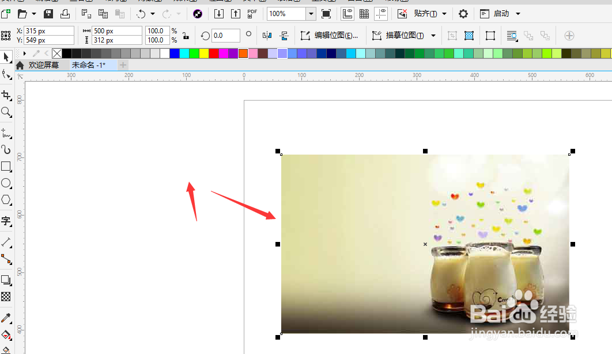Select the Crop tool
612x354 pixels.
[x=6, y=95]
